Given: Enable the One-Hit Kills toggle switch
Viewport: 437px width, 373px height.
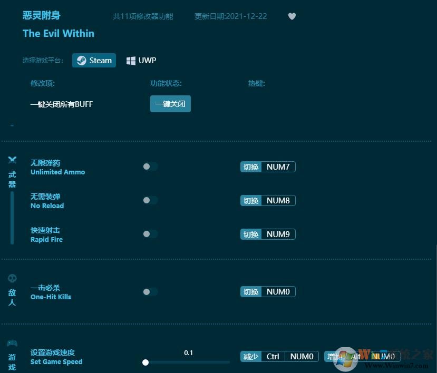Looking at the screenshot, I should pos(150,291).
